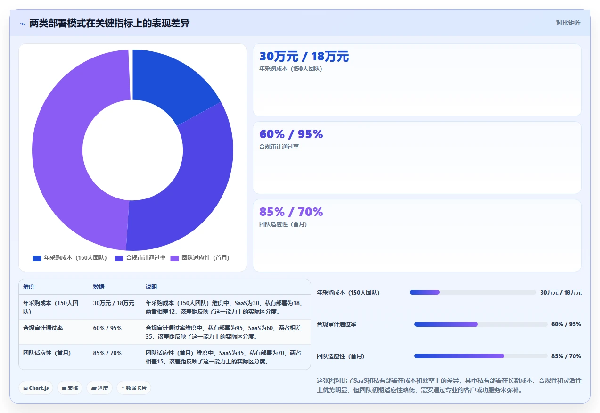Viewport: 600px width, 413px height.
Task: Click the title 两类部署模式在关键指标上的表现差异
Action: (x=109, y=23)
